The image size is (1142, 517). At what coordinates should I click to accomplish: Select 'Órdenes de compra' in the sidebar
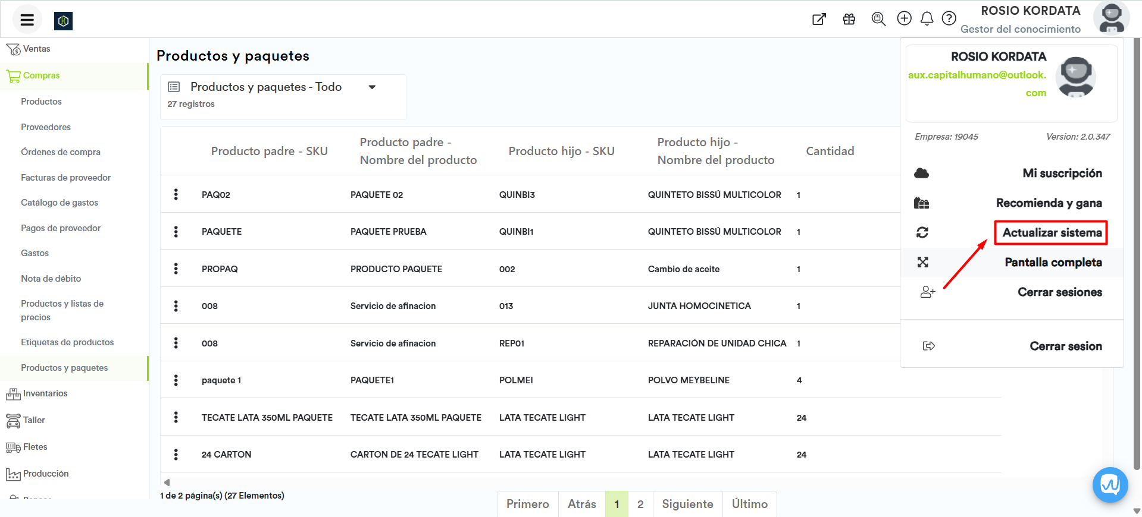[61, 152]
